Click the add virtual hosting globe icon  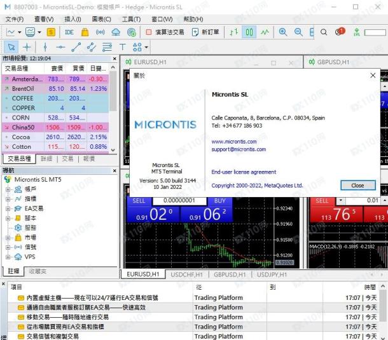click(x=132, y=32)
